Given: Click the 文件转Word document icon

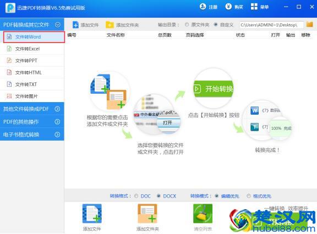Looking at the screenshot, I should pos(9,37).
